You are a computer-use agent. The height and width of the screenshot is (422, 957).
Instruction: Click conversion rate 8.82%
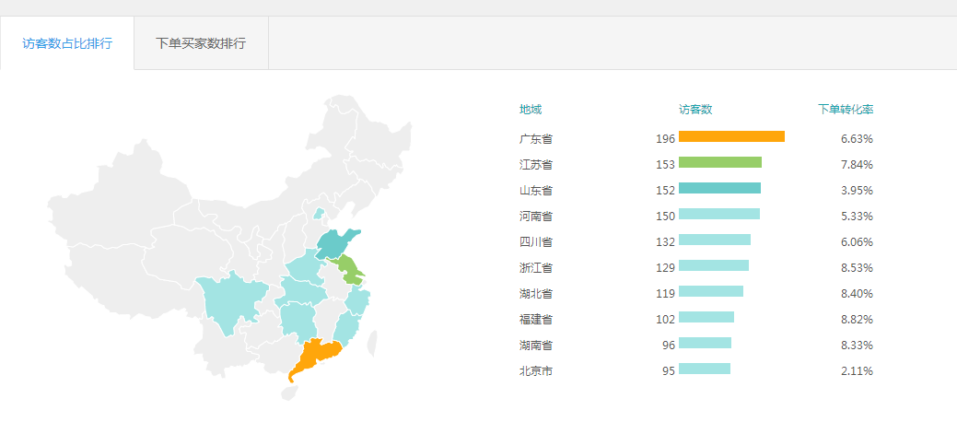click(x=857, y=320)
